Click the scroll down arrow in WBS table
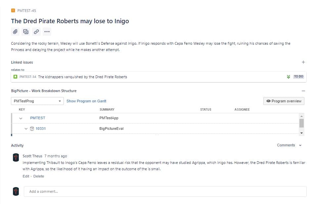The height and width of the screenshot is (204, 313). (301, 133)
